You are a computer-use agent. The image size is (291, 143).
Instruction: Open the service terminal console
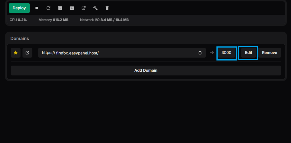[x=72, y=8]
